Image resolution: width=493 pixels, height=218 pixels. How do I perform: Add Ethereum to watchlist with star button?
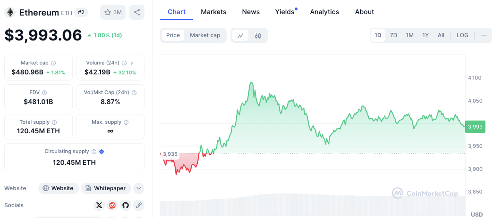112,12
